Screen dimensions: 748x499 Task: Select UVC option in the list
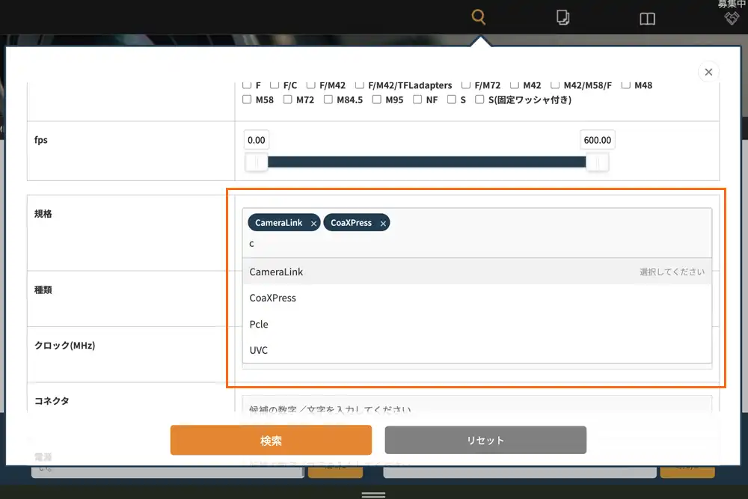259,350
